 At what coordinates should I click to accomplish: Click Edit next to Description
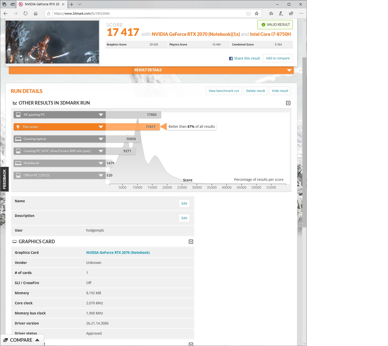[x=184, y=218]
